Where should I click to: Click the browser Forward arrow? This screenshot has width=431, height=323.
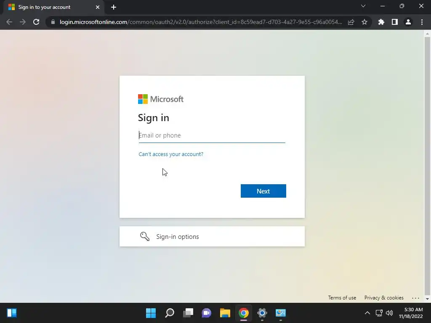click(x=23, y=22)
